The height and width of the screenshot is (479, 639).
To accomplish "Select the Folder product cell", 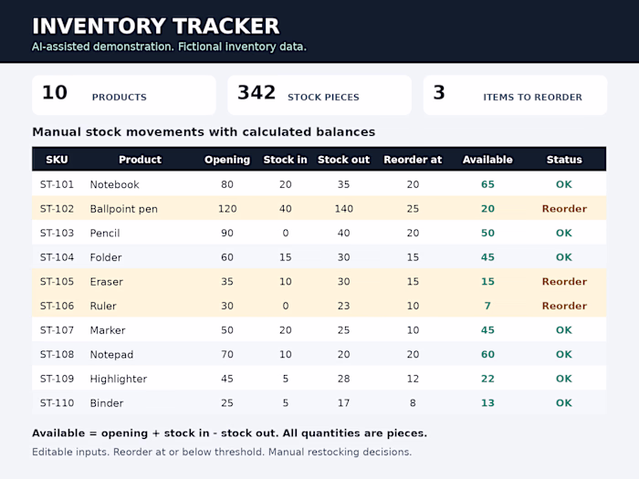I will click(x=106, y=257).
